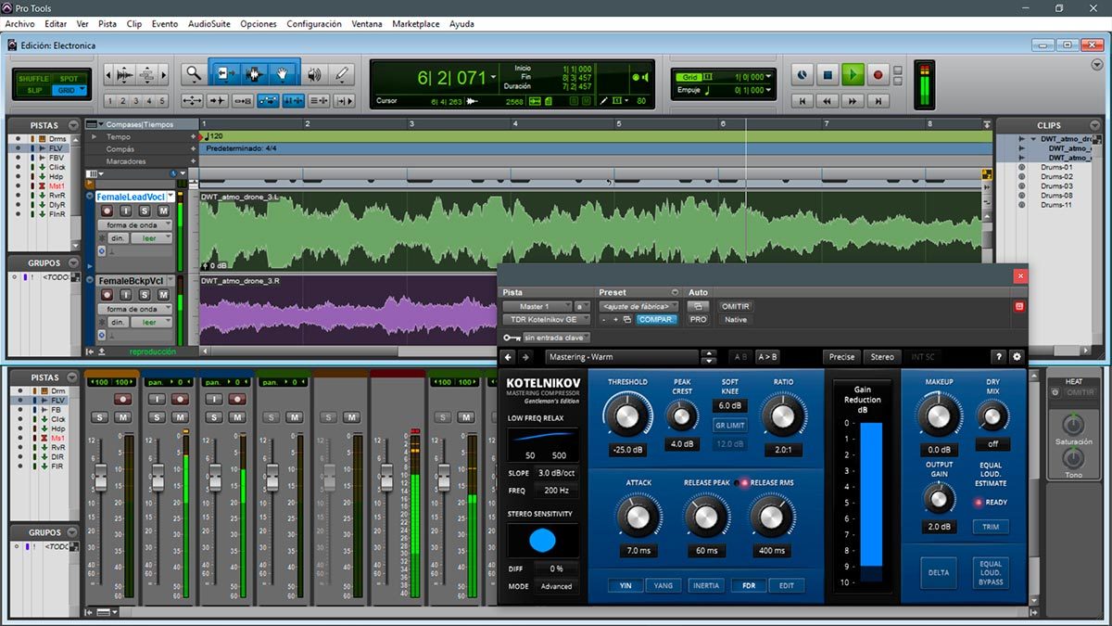Enable SHUFFLE edit mode

pos(35,79)
